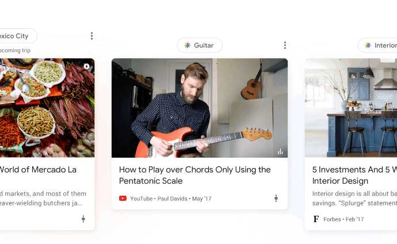Open the 'How to Play over Chords' headline
Image resolution: width=397 pixels, height=244 pixels.
tap(194, 175)
